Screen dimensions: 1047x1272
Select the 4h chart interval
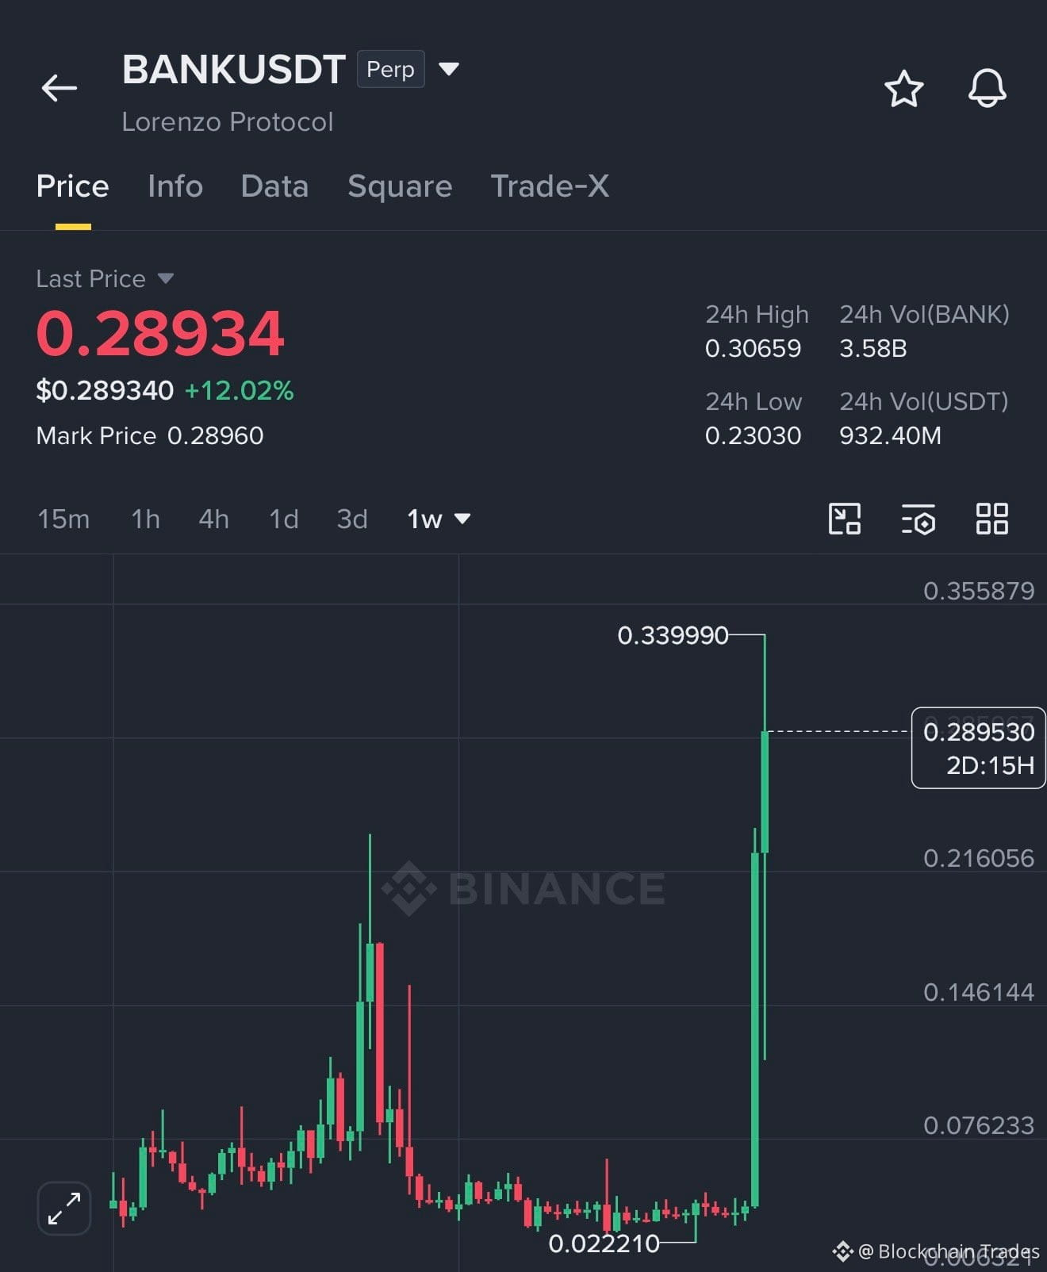tap(213, 519)
